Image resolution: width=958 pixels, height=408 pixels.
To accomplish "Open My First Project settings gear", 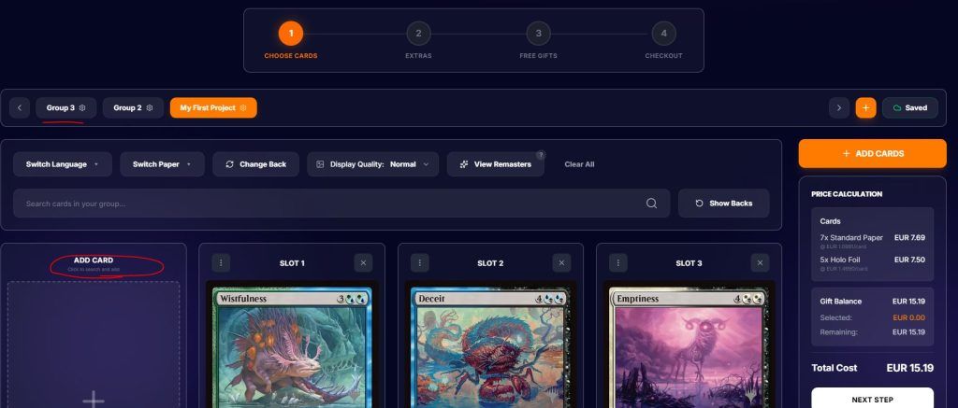I will [x=243, y=108].
